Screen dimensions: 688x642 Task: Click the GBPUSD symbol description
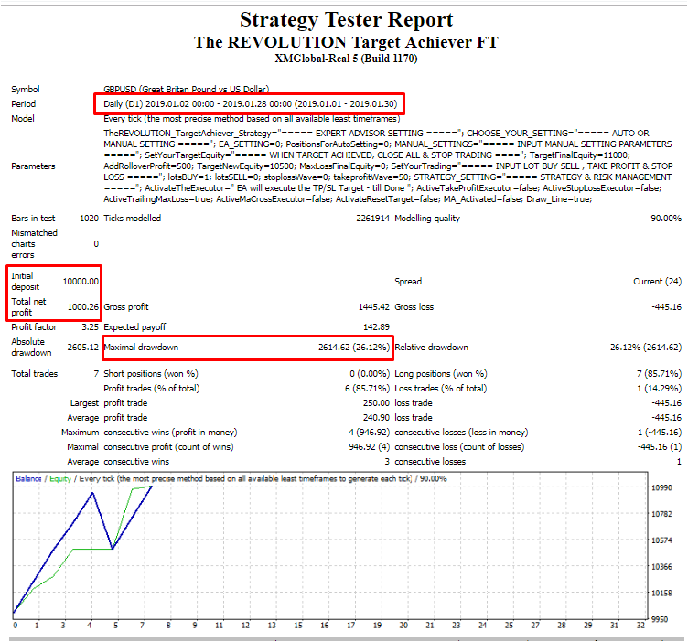[187, 89]
